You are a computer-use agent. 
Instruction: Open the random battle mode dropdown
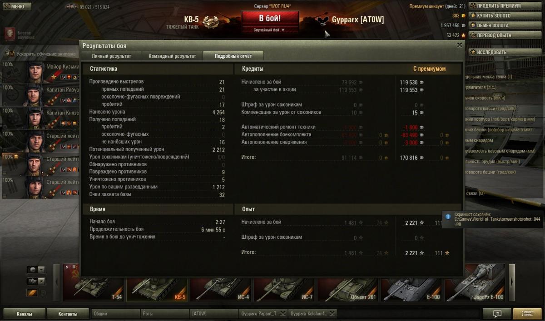click(x=270, y=30)
